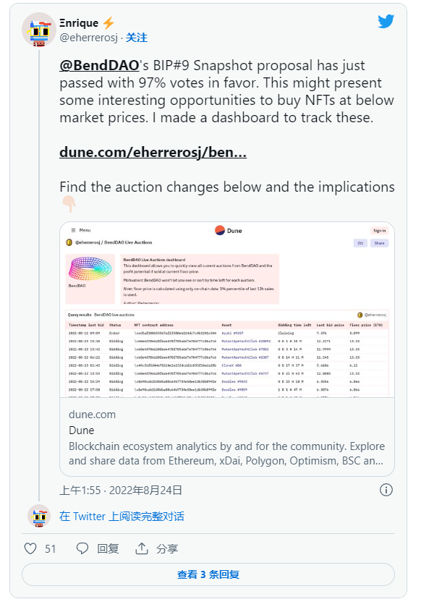421x607 pixels.
Task: Click the 回复 reply label
Action: (x=108, y=548)
